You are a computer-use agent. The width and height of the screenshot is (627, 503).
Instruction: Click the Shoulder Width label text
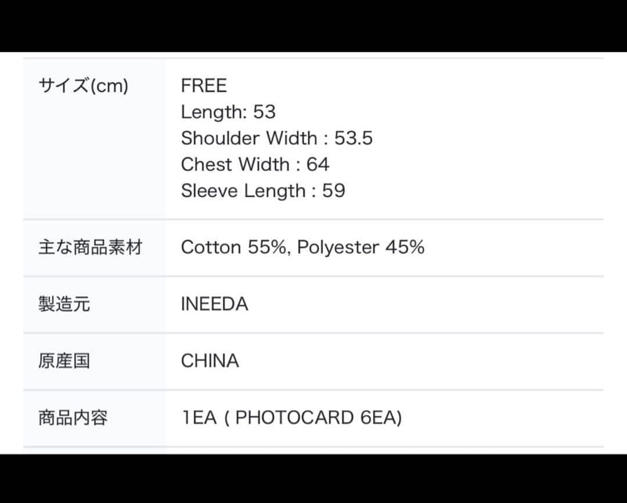[249, 138]
